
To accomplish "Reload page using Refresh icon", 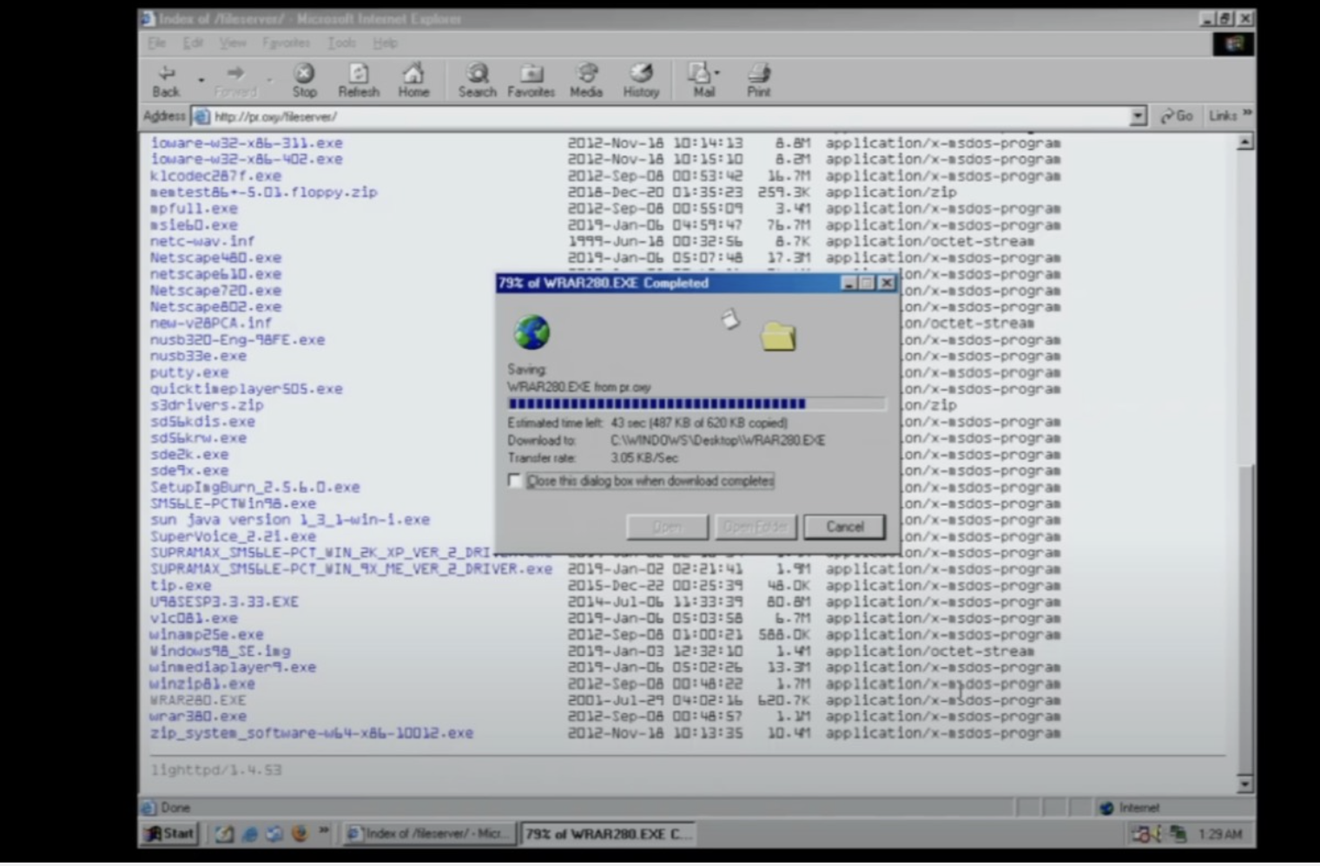I will 359,74.
